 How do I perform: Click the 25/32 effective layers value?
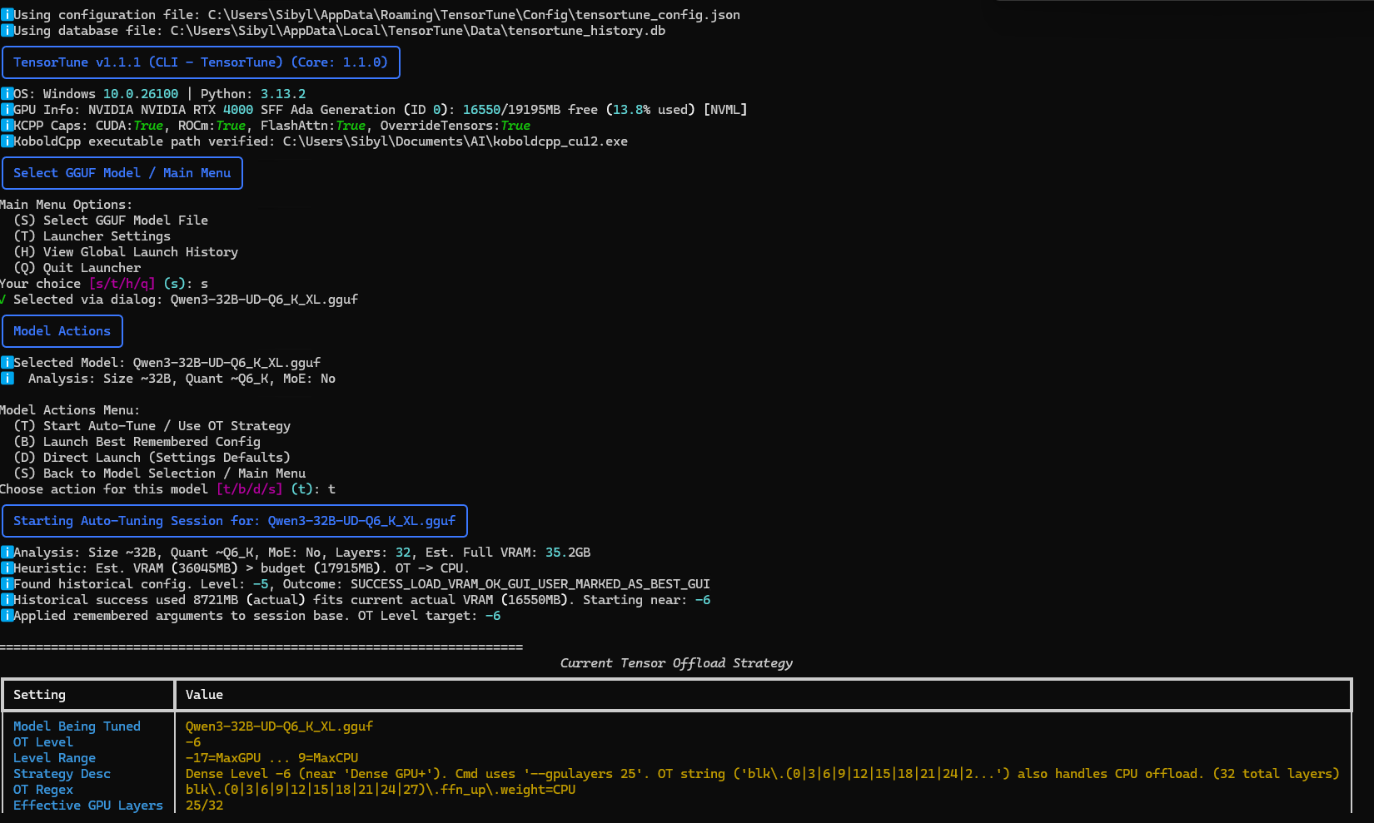(x=204, y=806)
